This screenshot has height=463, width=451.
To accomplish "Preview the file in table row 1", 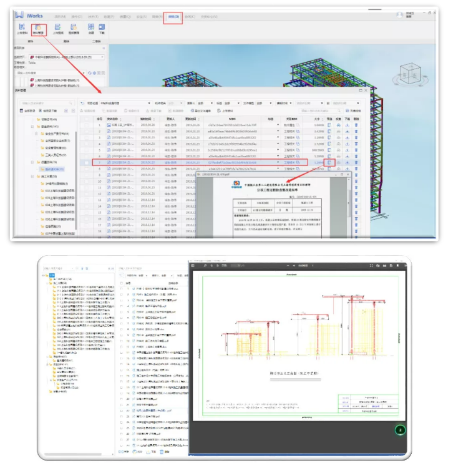I will click(x=329, y=125).
